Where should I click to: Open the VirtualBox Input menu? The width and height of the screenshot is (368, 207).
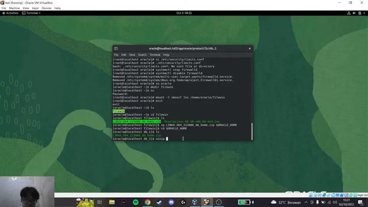pos(35,8)
